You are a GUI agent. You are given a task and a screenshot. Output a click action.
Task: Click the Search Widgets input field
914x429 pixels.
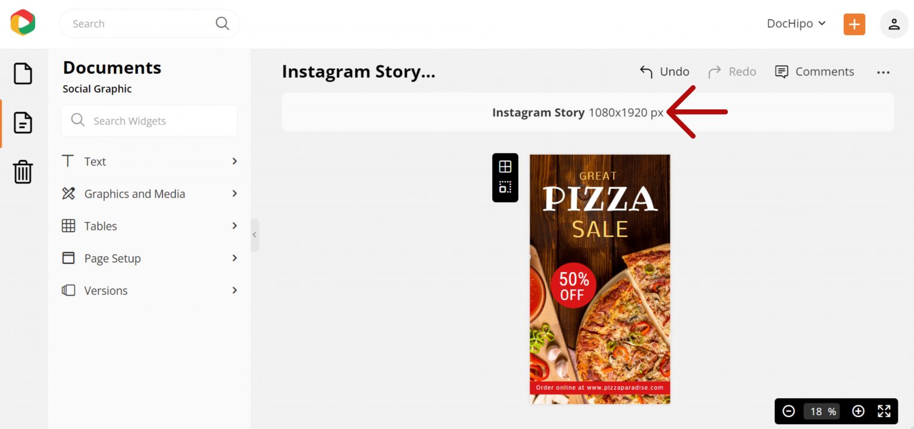pyautogui.click(x=149, y=121)
